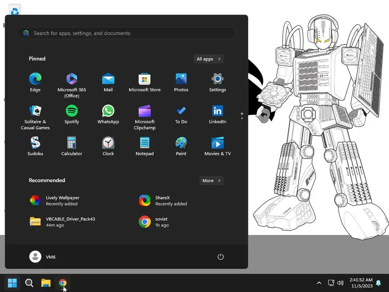Select the Recycle Bin desktop icon
Viewport: 389px width, 292px height.
tap(15, 10)
